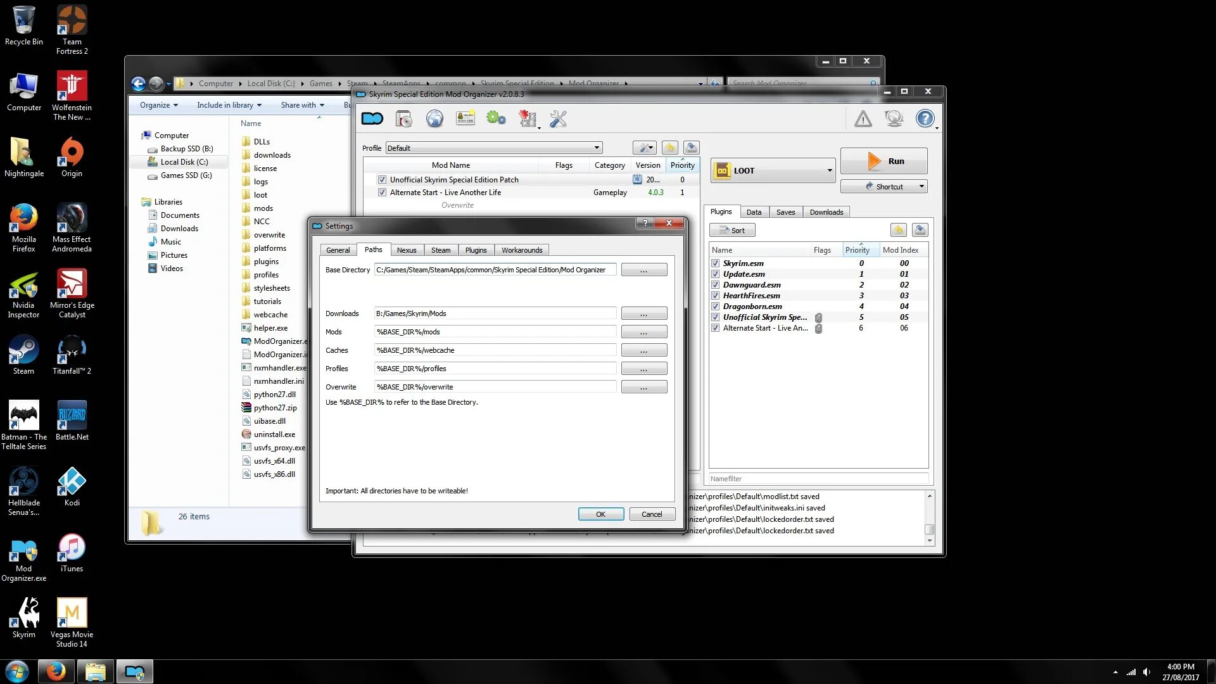Browse for the Downloads path
Viewport: 1216px width, 684px height.
(643, 313)
